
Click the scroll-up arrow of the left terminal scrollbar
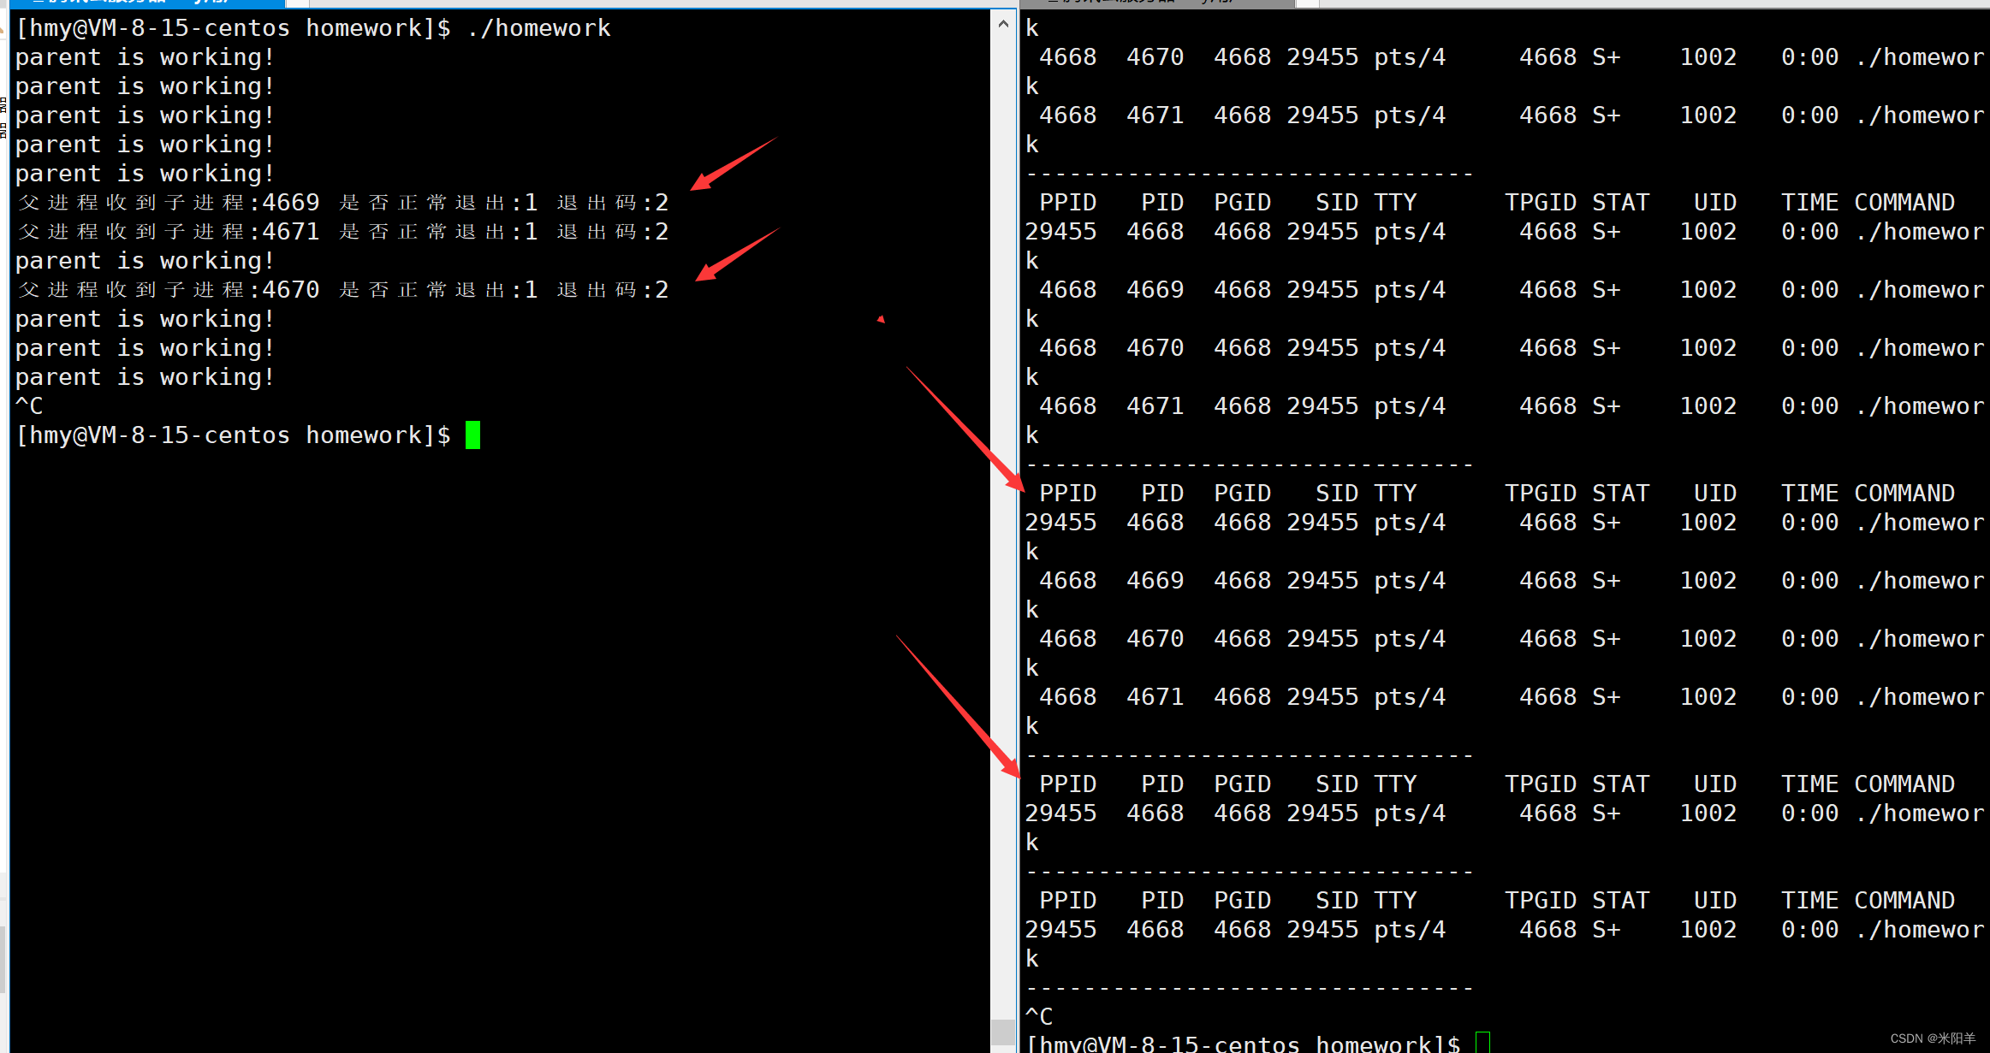pos(1003,24)
